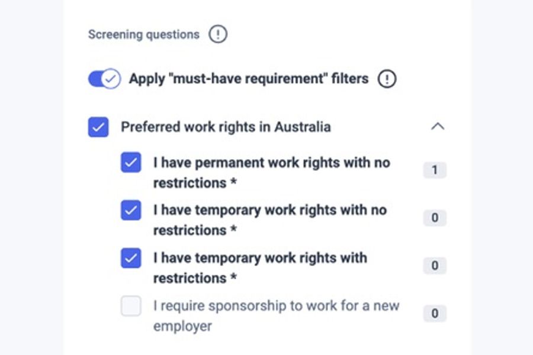Deselect temporary work rights with restrictions checkbox
533x355 pixels.
point(131,258)
